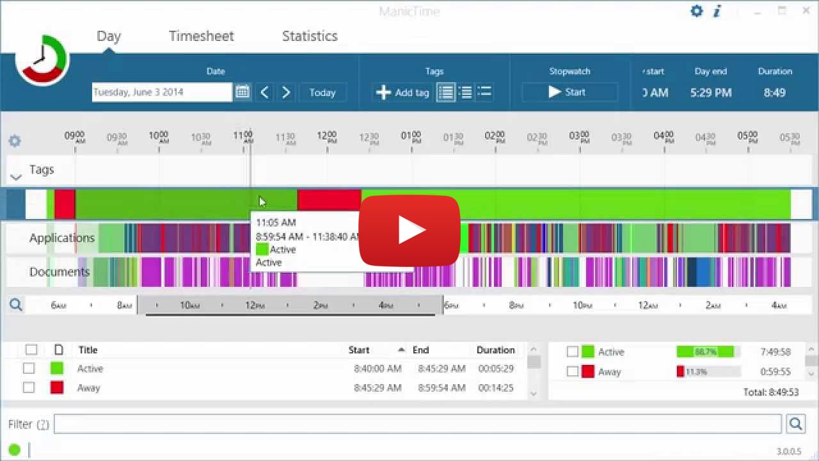Click the Filter text input
This screenshot has height=461, width=819.
pos(418,423)
